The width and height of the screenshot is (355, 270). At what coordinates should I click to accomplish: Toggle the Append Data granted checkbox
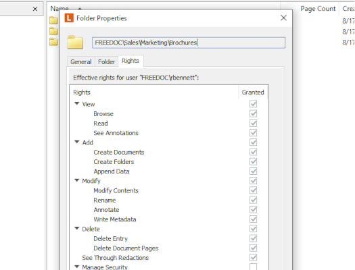tap(254, 171)
